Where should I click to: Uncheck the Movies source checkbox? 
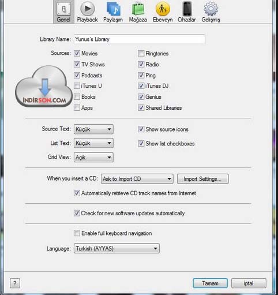[x=77, y=53]
